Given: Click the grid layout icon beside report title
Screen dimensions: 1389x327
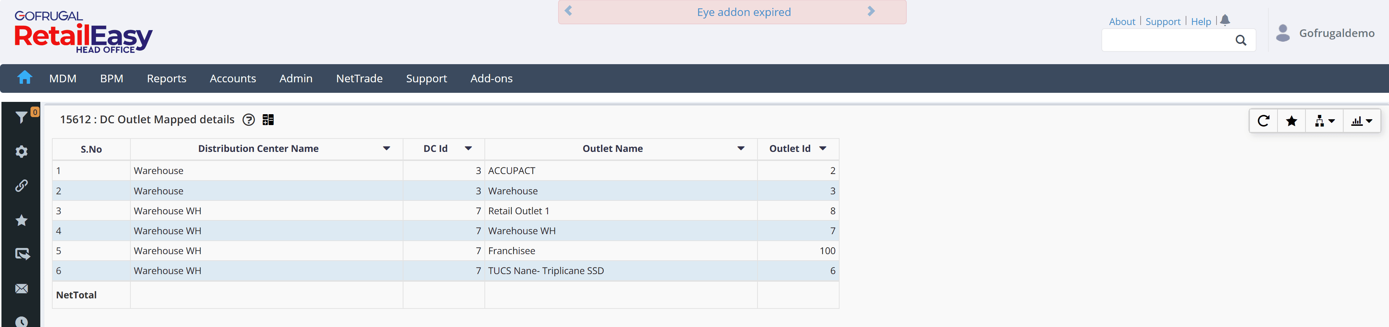Looking at the screenshot, I should click(268, 120).
